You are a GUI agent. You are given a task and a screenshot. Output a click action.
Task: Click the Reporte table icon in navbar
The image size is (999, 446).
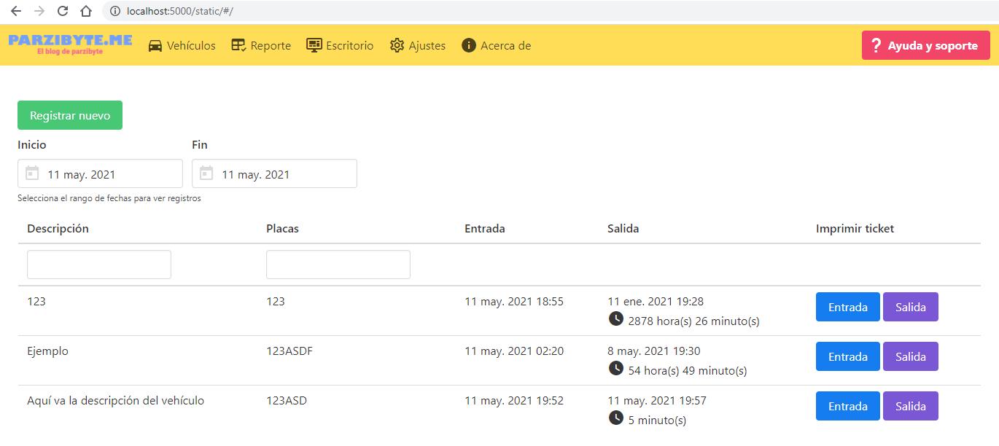click(x=238, y=45)
